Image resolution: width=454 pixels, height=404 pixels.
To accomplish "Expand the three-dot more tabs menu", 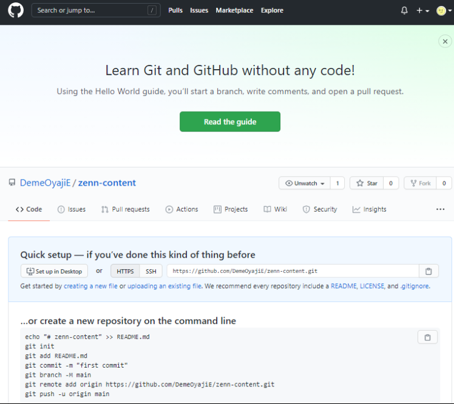I will [x=440, y=209].
